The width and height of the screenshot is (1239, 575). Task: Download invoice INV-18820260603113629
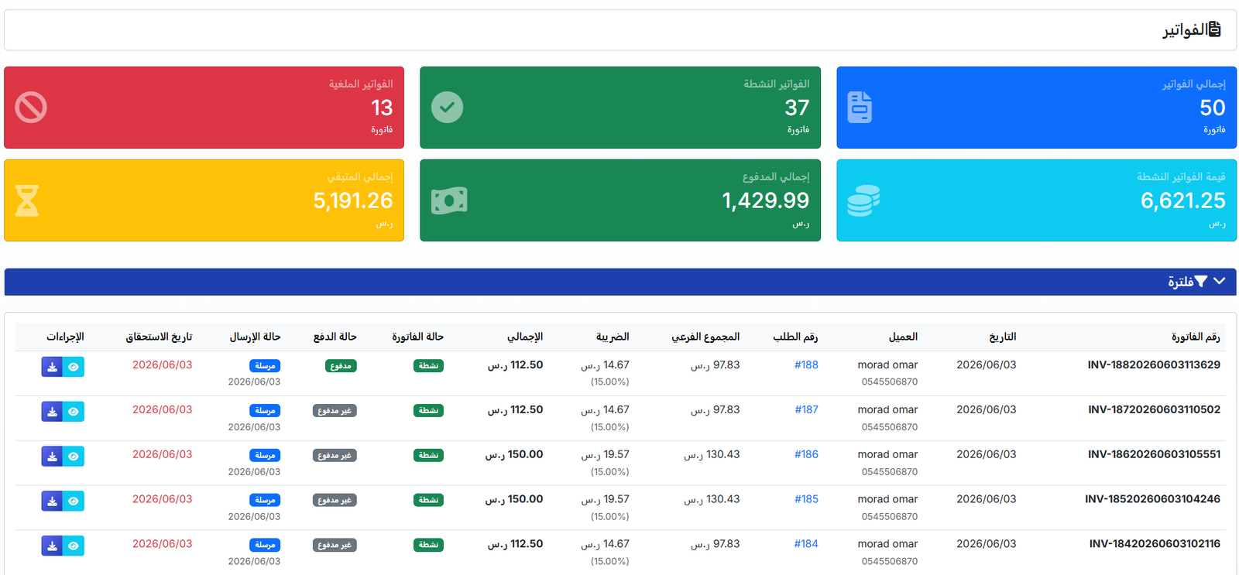pos(52,367)
